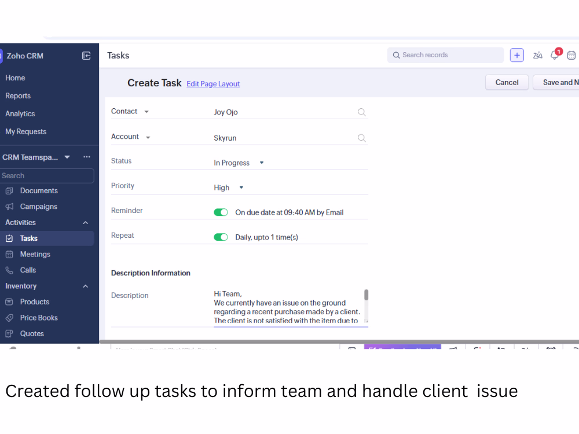Click the Account lookup magnifier icon
The width and height of the screenshot is (579, 434).
coord(361,138)
